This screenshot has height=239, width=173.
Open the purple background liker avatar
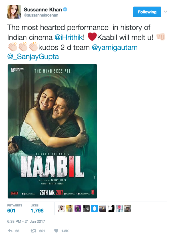click(x=78, y=208)
